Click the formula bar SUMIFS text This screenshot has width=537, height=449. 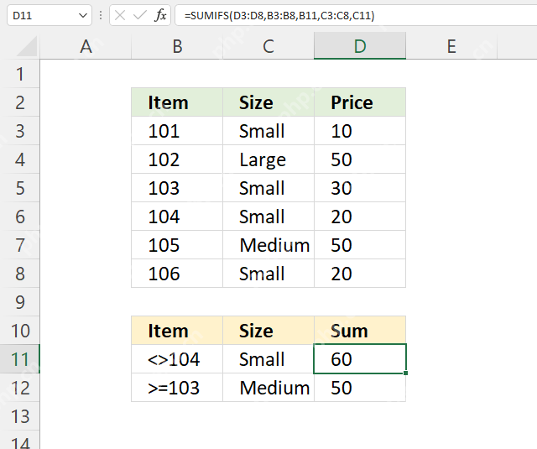click(x=279, y=15)
